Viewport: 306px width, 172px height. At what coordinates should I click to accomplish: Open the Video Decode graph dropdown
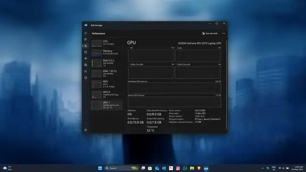point(183,64)
